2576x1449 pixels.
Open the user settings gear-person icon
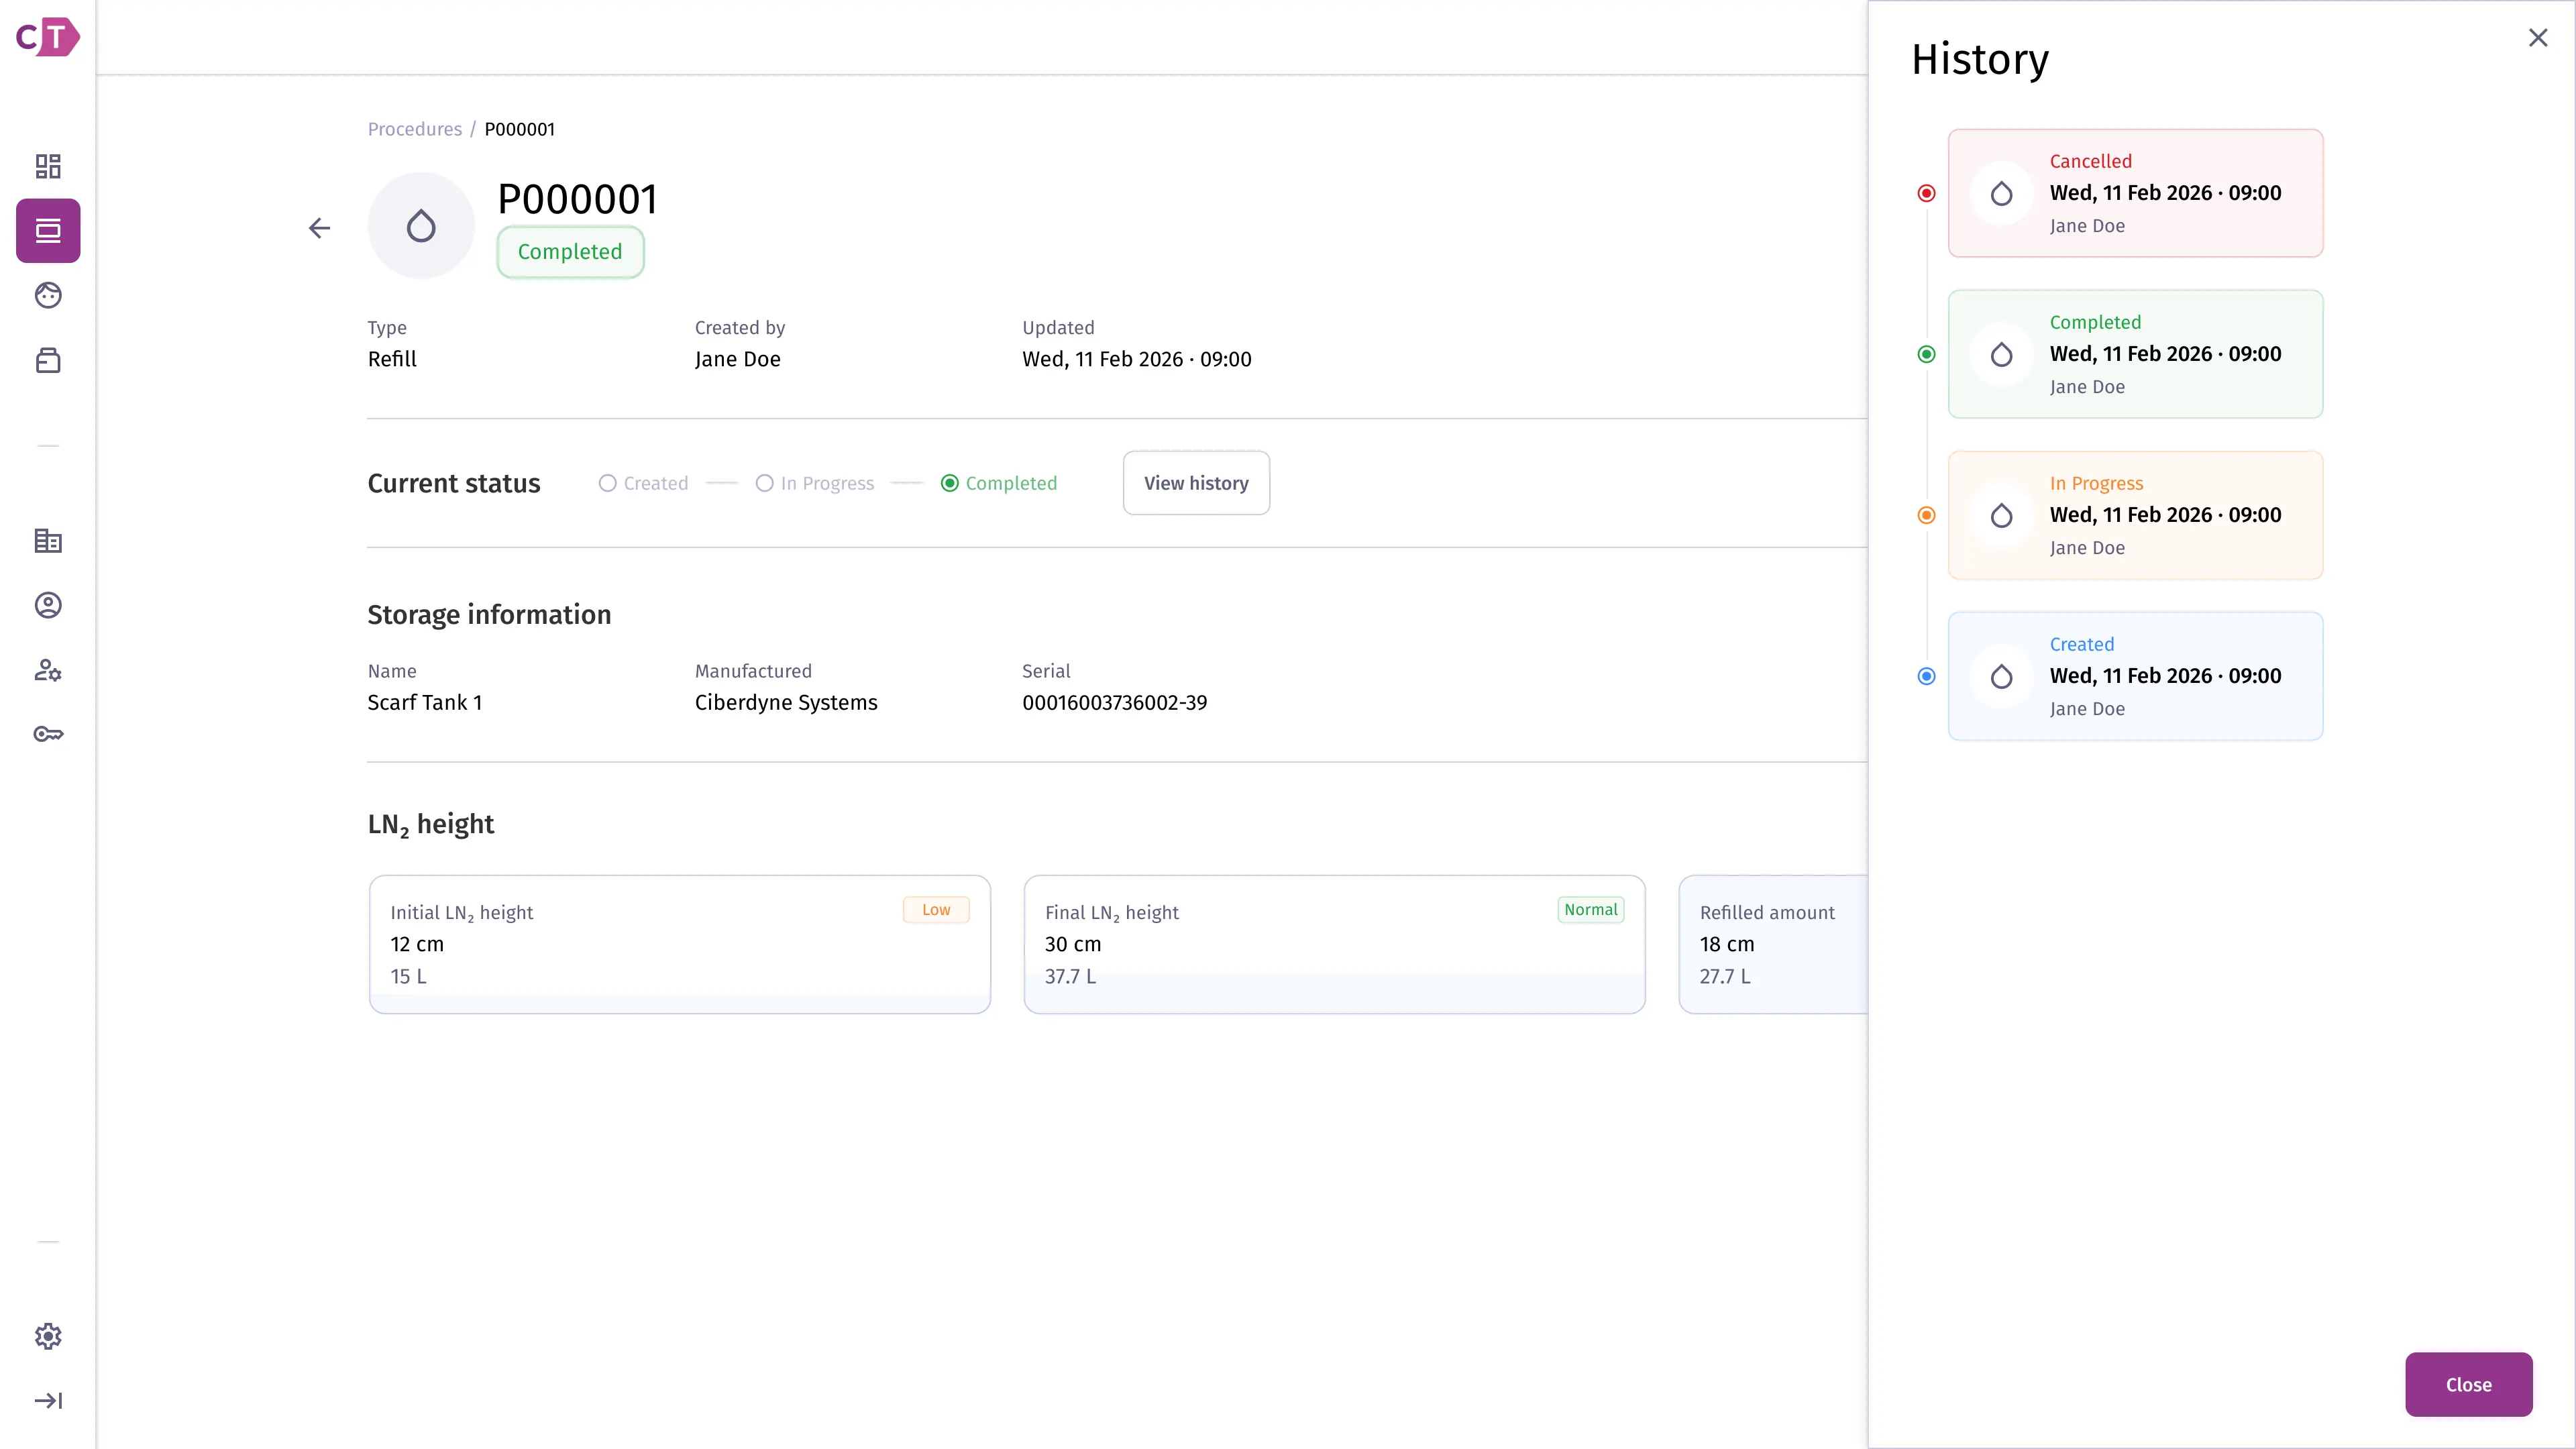click(x=48, y=670)
